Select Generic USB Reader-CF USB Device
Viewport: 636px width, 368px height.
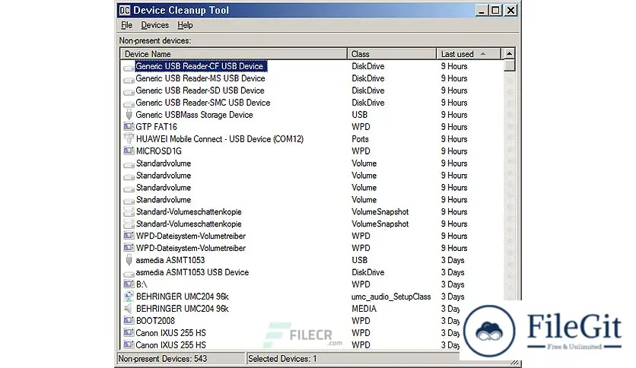[x=199, y=66]
